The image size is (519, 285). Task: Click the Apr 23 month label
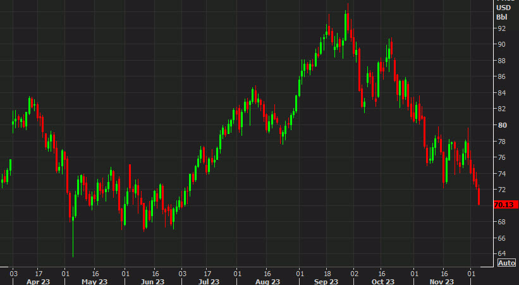pos(38,282)
